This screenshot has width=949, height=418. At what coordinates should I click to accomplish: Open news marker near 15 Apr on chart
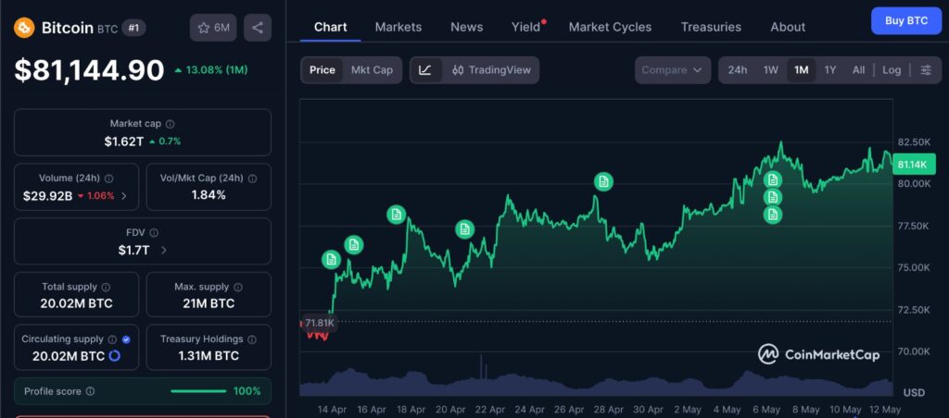coord(354,245)
